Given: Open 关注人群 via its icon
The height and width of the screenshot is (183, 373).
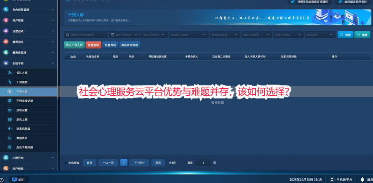Looking at the screenshot, I should pyautogui.click(x=10, y=73).
